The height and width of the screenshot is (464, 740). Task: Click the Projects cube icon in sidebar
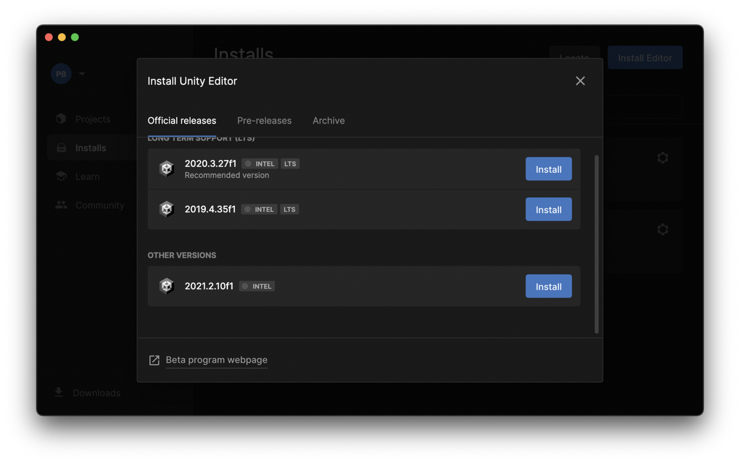point(61,118)
